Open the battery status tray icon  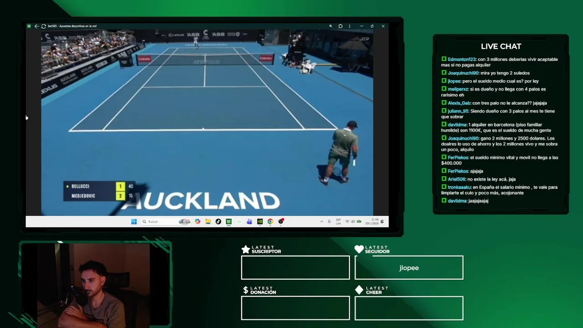coord(359,221)
